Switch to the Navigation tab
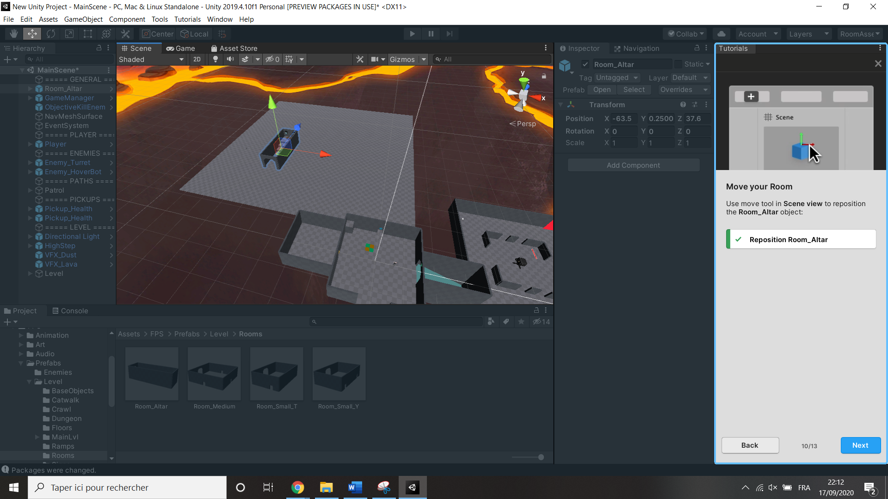Viewport: 888px width, 499px height. coord(636,48)
